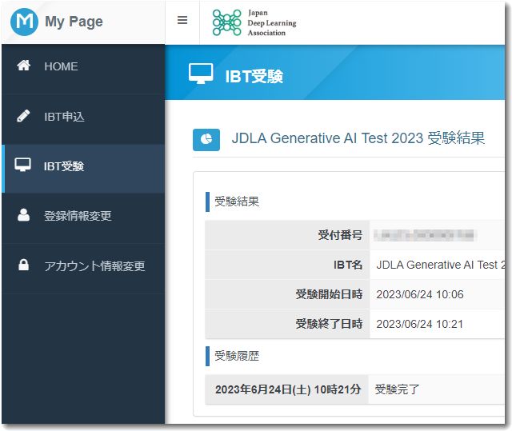Click the JDLA Generative AI Test value in IBT名 row
This screenshot has height=431, width=512.
pyautogui.click(x=441, y=265)
